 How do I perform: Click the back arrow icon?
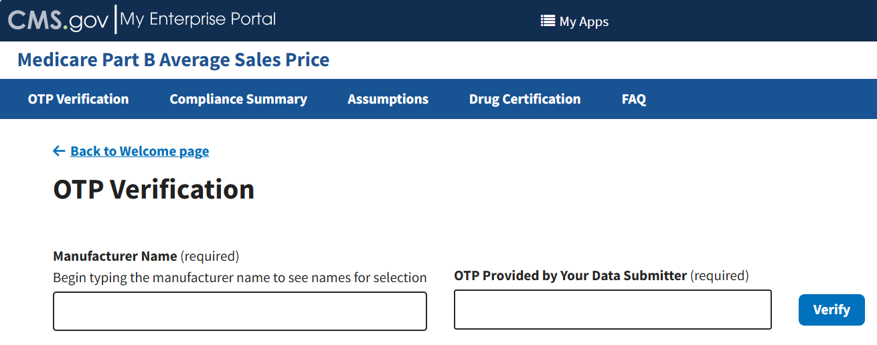[x=59, y=151]
